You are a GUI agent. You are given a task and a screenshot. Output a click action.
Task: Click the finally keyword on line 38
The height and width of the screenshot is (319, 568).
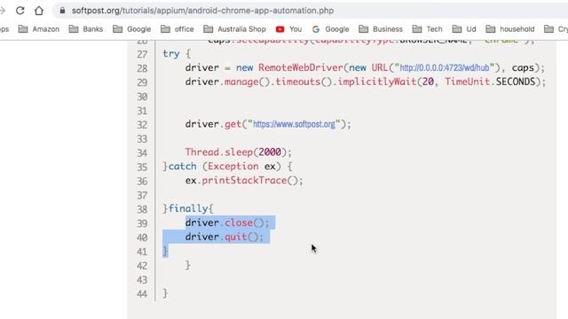(188, 209)
